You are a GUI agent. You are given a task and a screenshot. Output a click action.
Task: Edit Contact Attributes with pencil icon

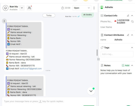tap(128, 35)
